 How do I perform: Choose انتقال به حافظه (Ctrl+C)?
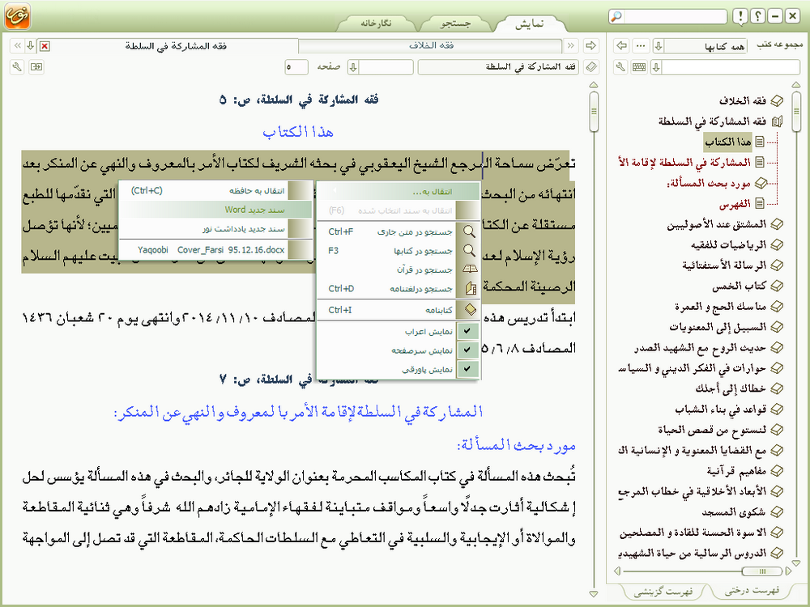click(215, 191)
